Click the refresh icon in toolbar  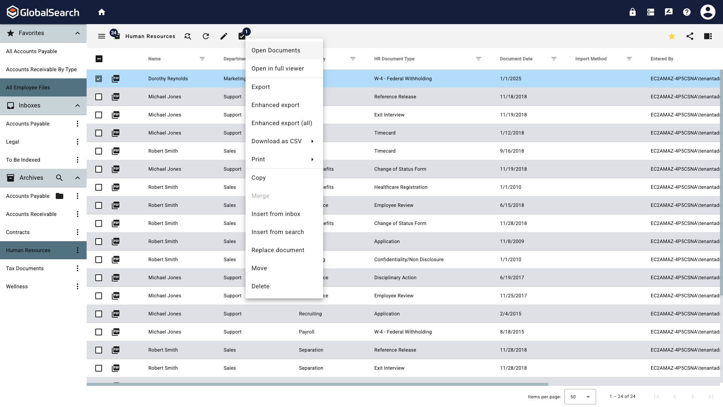click(x=206, y=36)
